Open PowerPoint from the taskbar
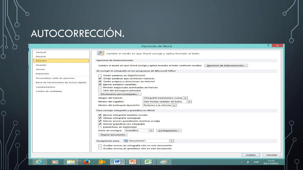Viewport: 303px width, 170px height. (x=133, y=162)
